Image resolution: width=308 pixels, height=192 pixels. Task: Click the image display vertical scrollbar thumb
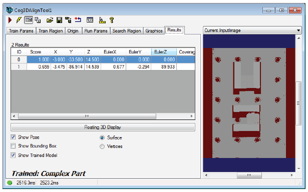coord(298,103)
